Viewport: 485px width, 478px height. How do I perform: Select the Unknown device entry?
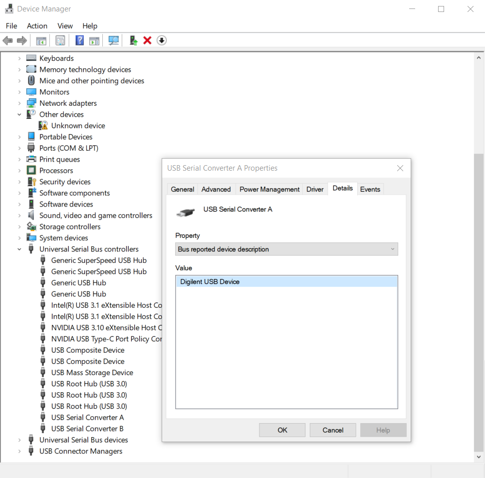click(78, 126)
